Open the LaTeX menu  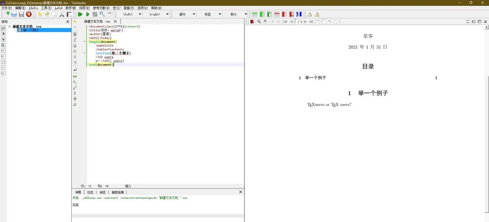coord(58,8)
